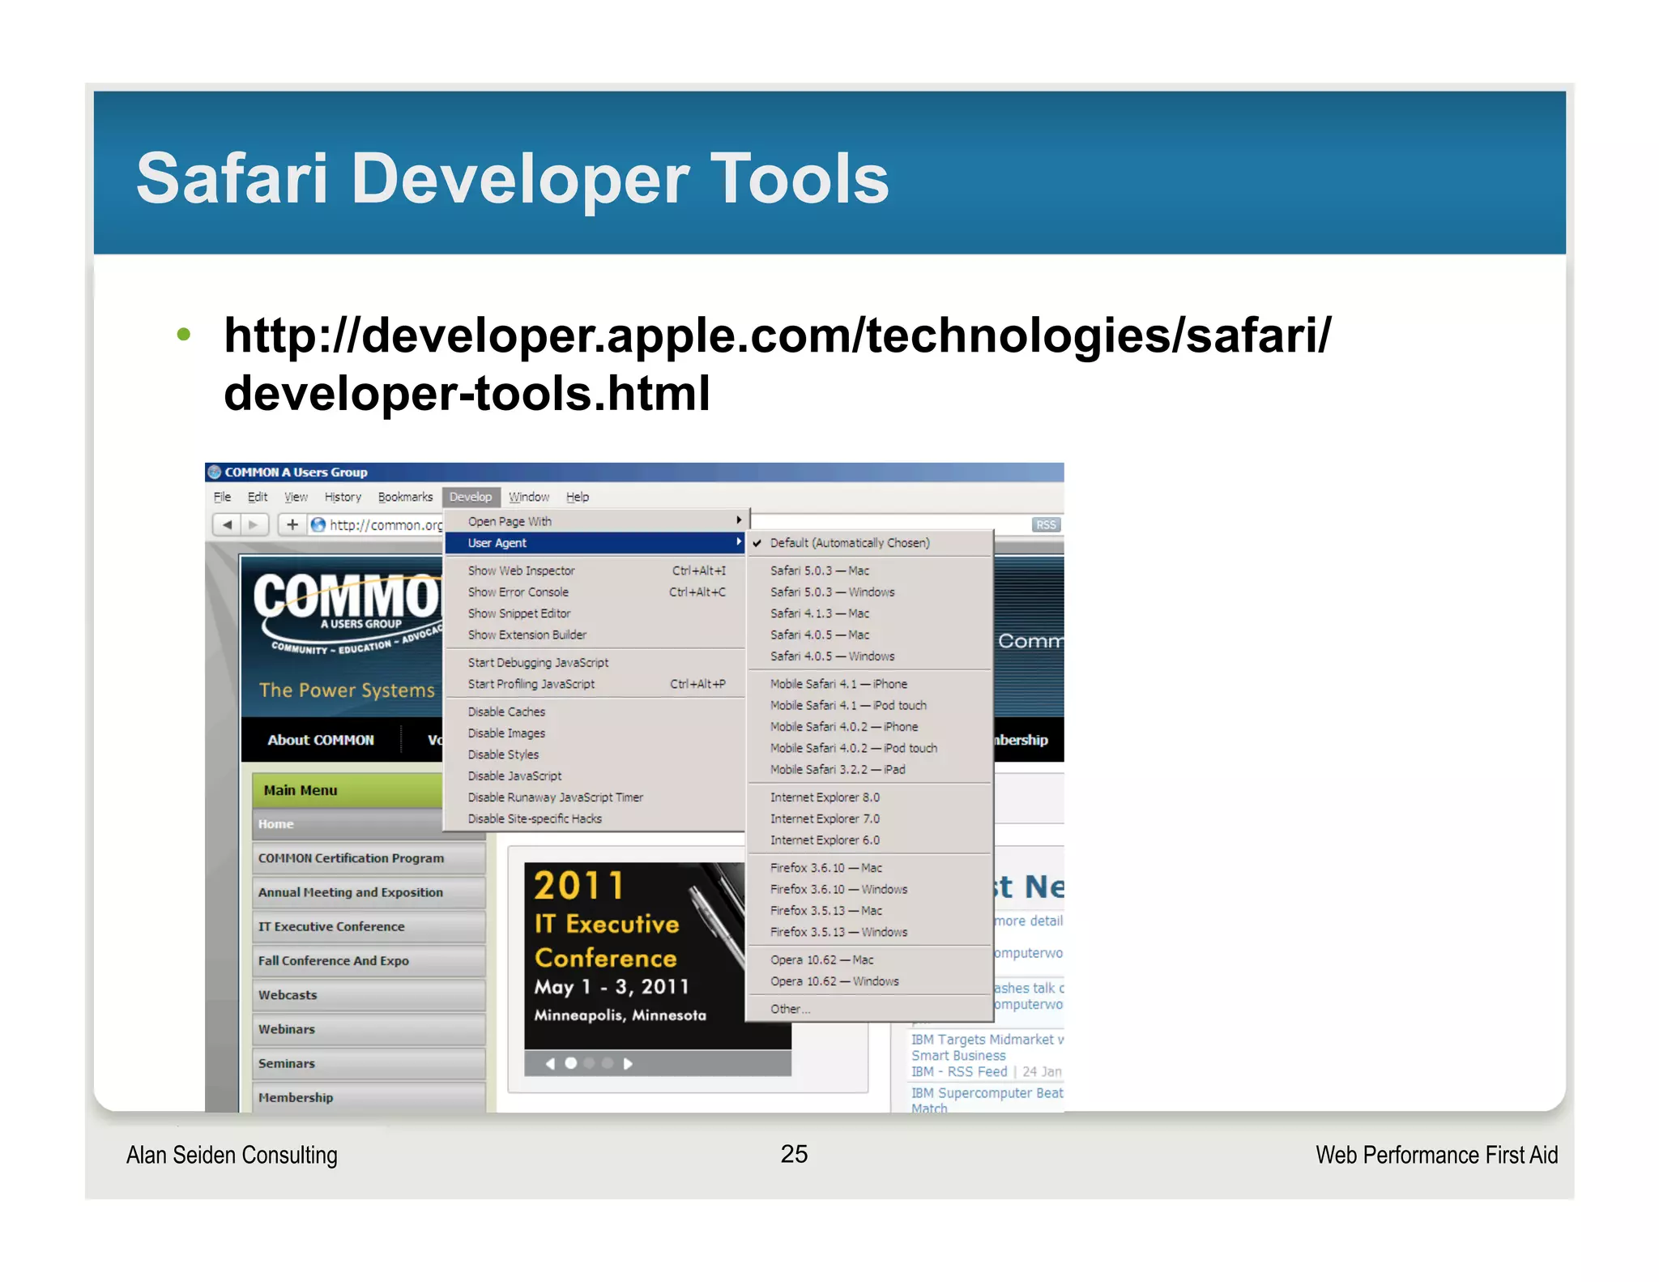Viewport: 1659px width, 1282px height.
Task: Click previous slide arrow on carousel
Action: (x=550, y=1063)
